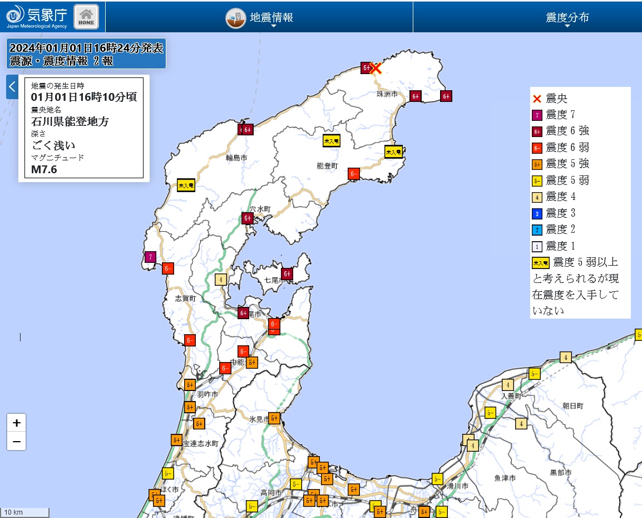642x518 pixels.
Task: Click the 震度 7 legend color swatch
Action: pos(537,115)
